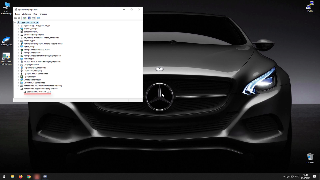This screenshot has width=320, height=180.
Task: Select the DESKTOP-72M8CUK computer name label
Action: 29,23
